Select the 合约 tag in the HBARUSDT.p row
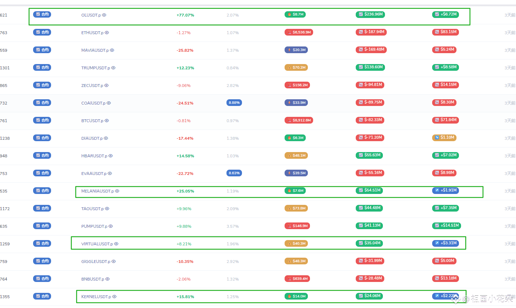 (x=42, y=155)
